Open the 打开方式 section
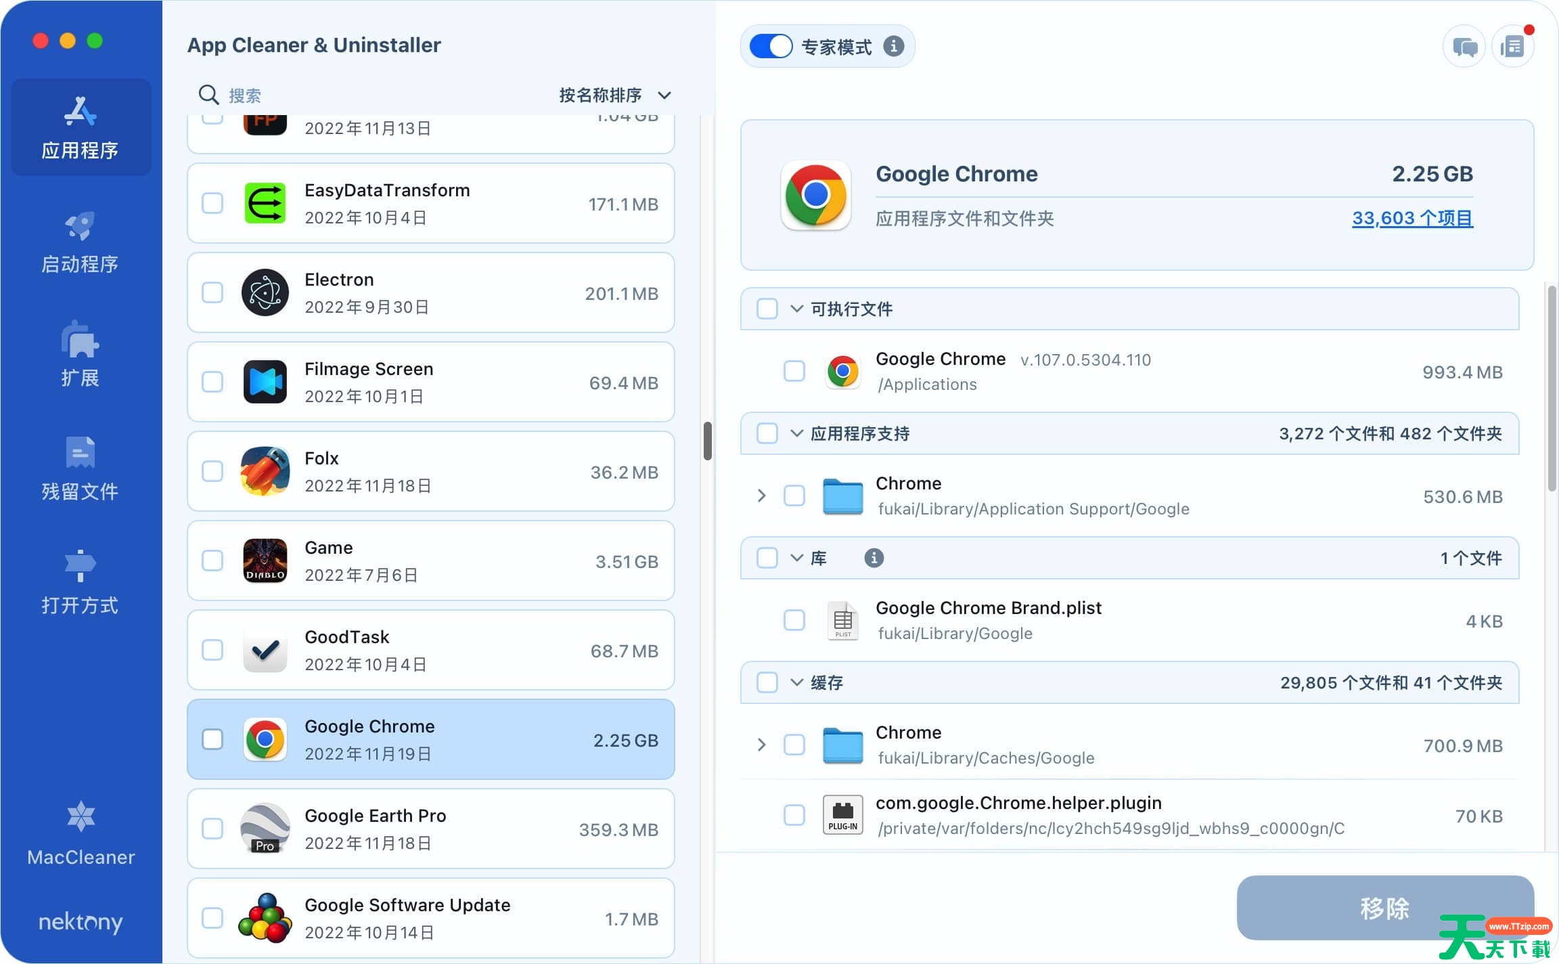Screen dimensions: 1559x964 [x=80, y=582]
